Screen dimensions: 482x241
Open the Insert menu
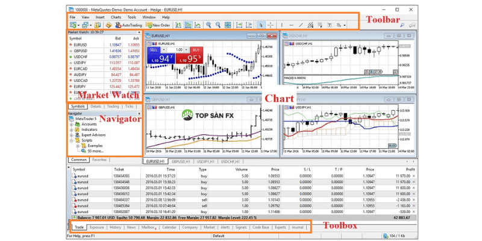click(x=100, y=17)
